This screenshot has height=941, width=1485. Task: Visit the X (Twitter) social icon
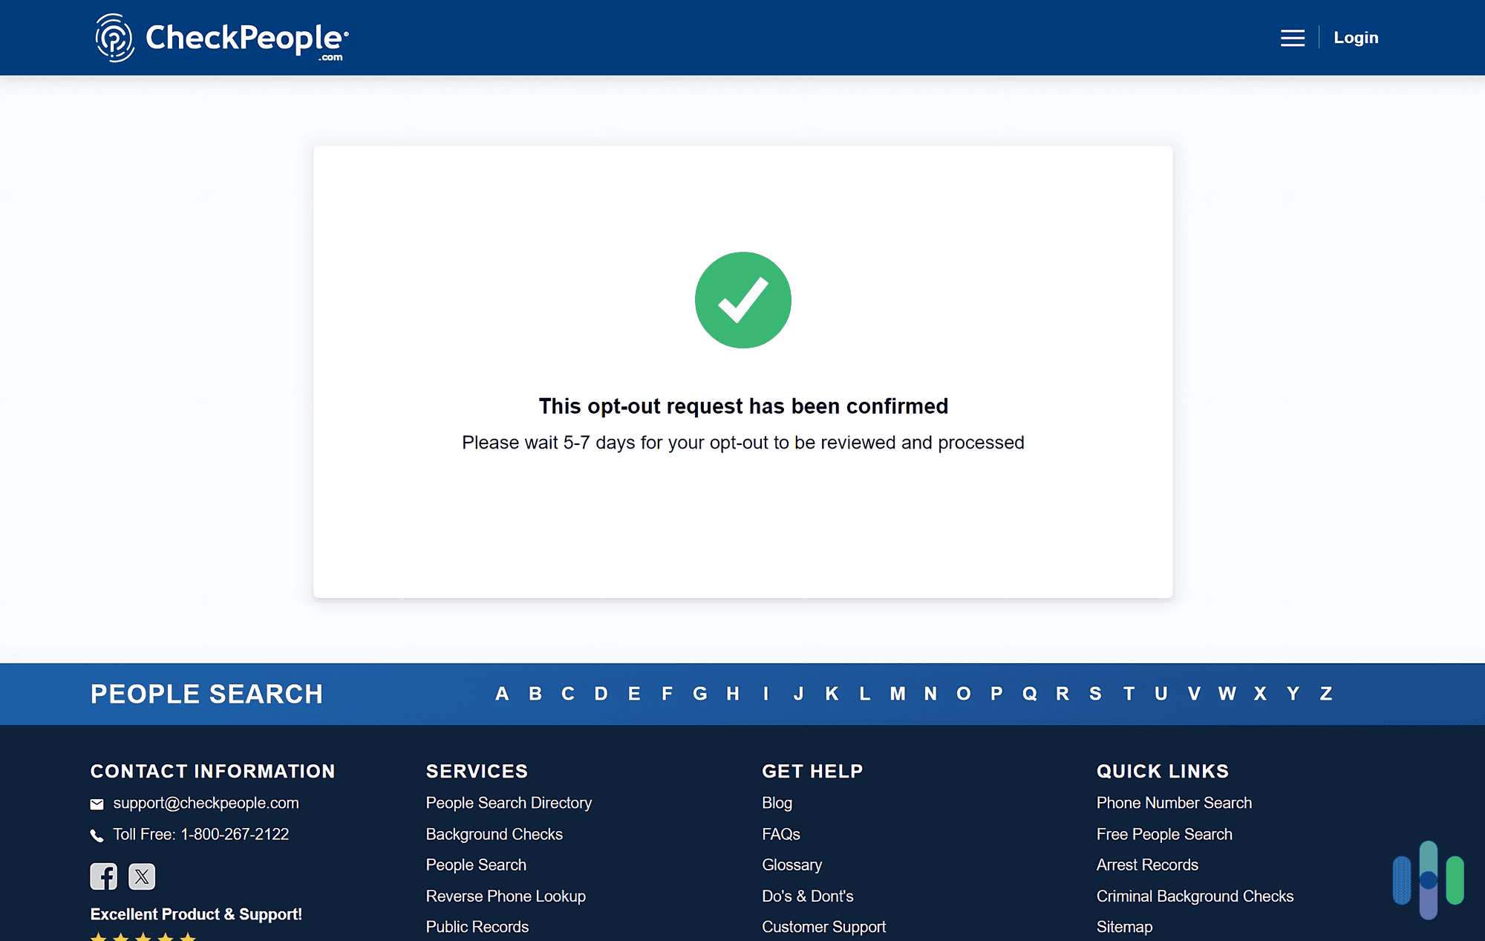141,877
